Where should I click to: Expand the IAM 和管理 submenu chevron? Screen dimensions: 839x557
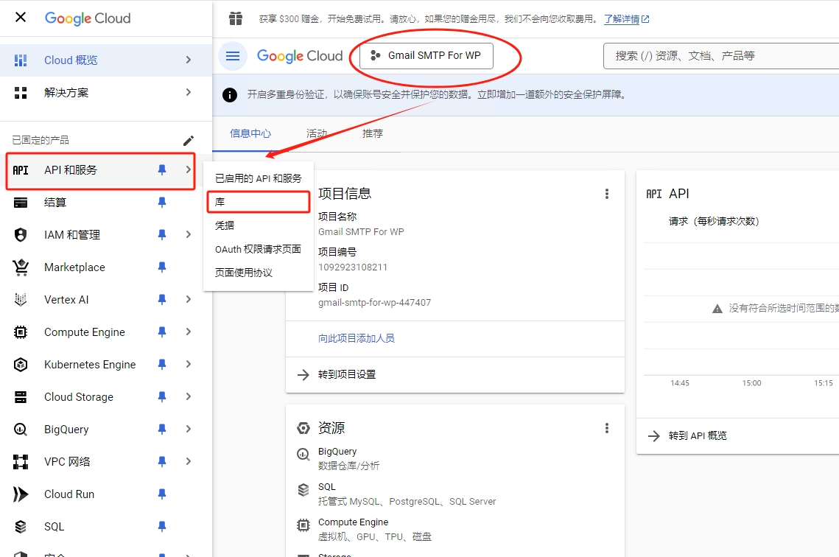tap(189, 234)
